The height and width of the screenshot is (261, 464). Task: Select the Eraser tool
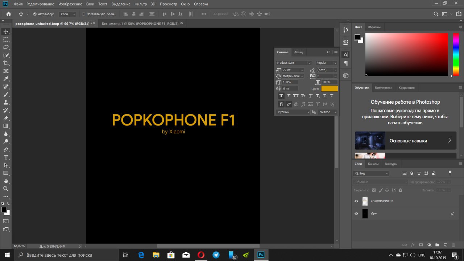click(6, 118)
